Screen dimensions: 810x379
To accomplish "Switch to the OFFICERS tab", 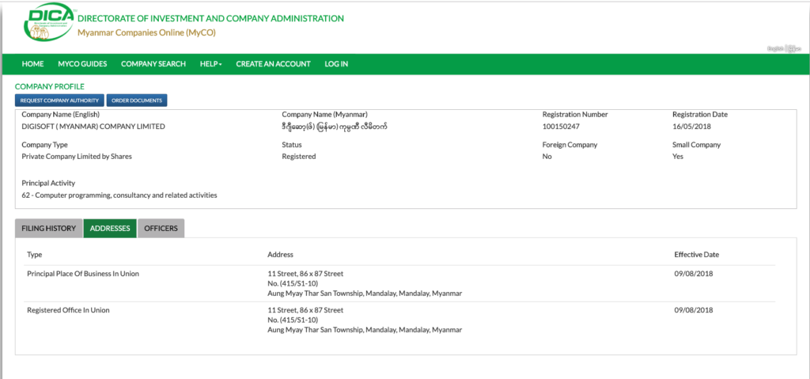I will (161, 229).
